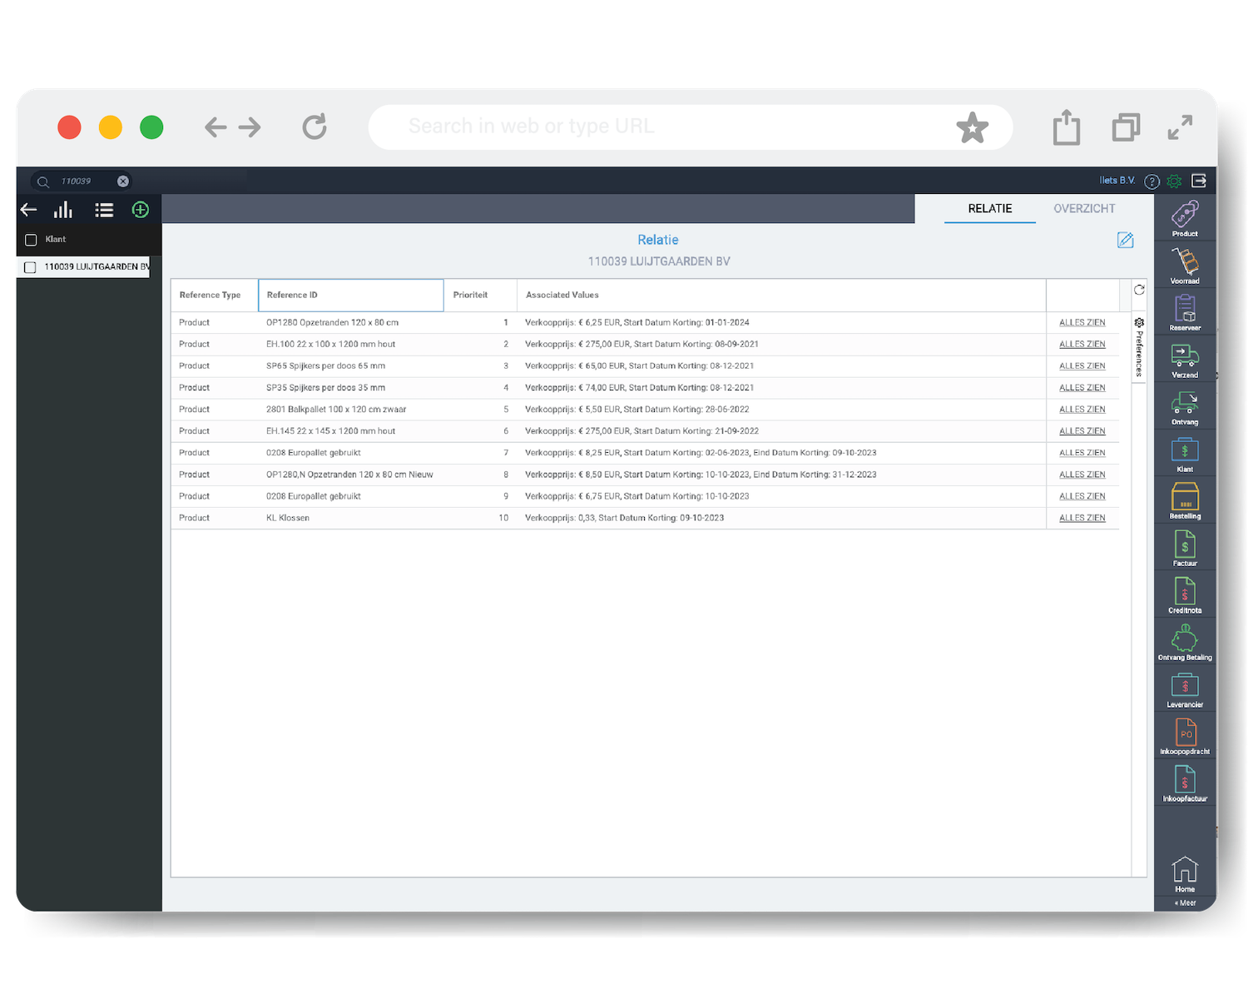1248x999 pixels.
Task: Open the Product module icon
Action: (x=1185, y=218)
